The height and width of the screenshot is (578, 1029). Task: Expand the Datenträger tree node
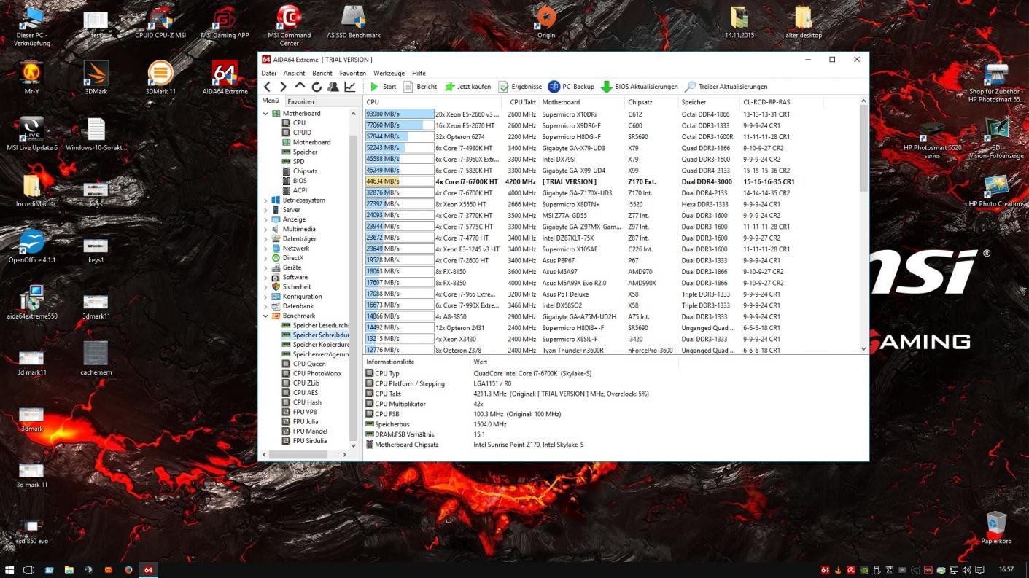(265, 238)
